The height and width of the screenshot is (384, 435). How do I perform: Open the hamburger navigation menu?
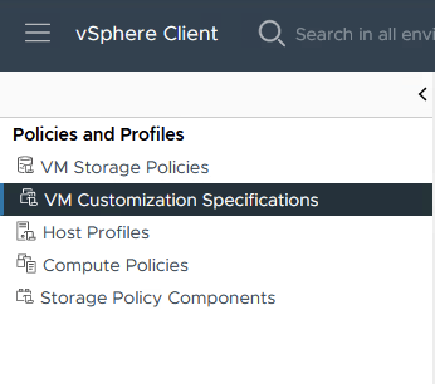(x=38, y=33)
